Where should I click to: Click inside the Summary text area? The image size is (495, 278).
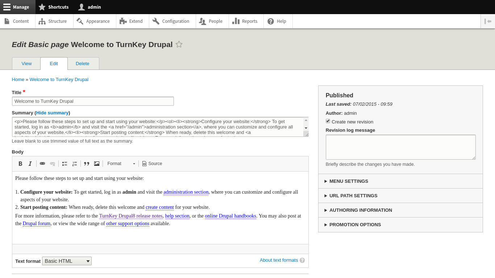[x=160, y=127]
